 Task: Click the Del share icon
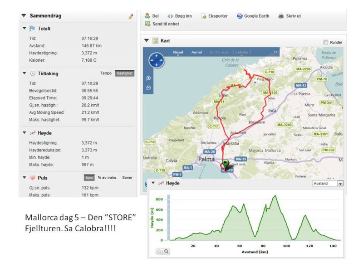(147, 16)
